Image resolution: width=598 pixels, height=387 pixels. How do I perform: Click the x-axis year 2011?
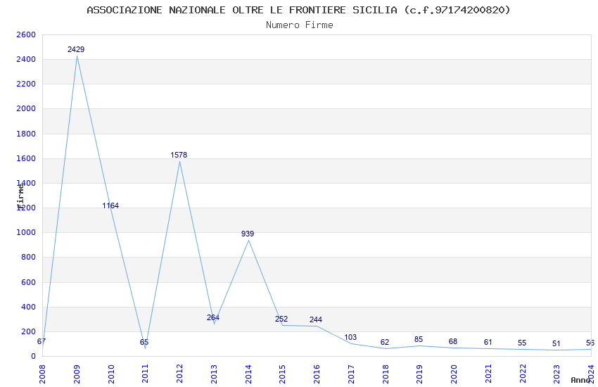tap(146, 374)
